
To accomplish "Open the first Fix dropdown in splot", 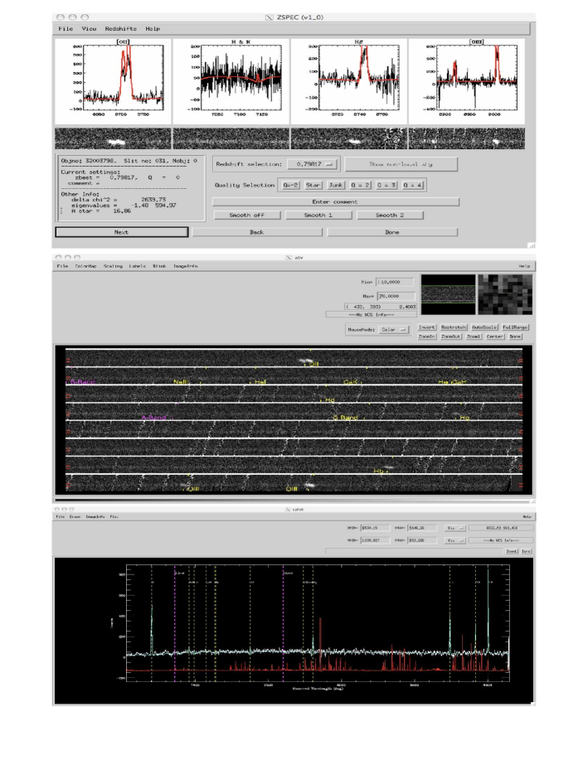I will coord(455,528).
